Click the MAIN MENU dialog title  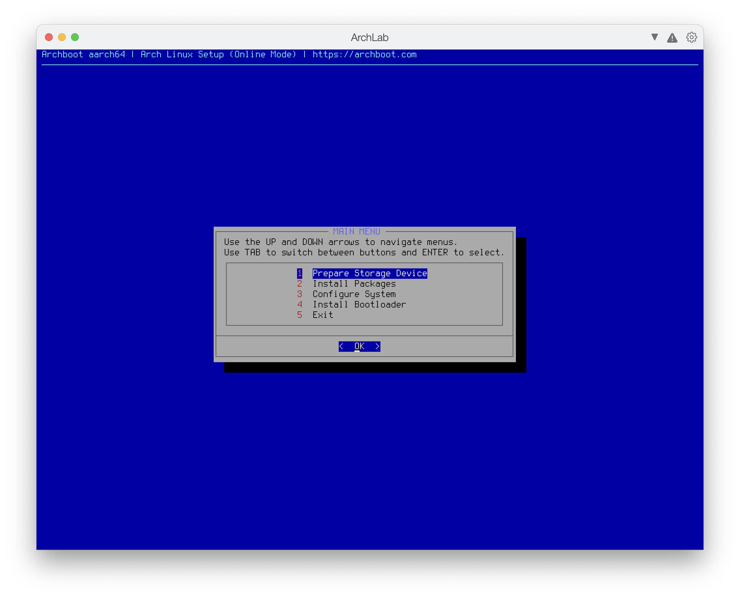click(356, 232)
